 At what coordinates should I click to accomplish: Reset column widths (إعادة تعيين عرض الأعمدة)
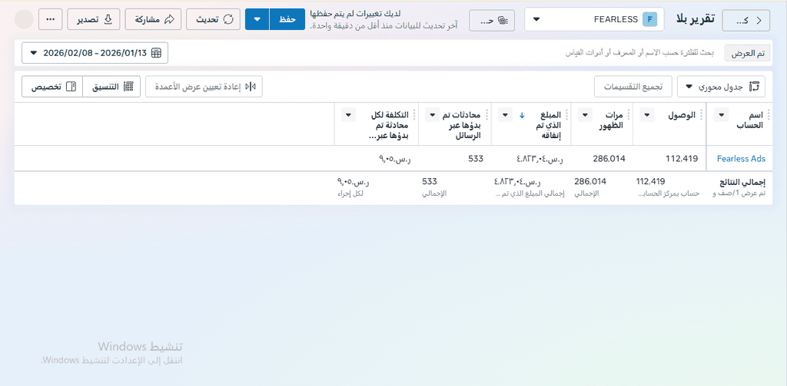point(204,87)
